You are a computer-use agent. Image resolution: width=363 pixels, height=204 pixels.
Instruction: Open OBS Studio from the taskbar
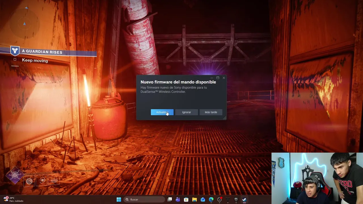tap(219, 199)
